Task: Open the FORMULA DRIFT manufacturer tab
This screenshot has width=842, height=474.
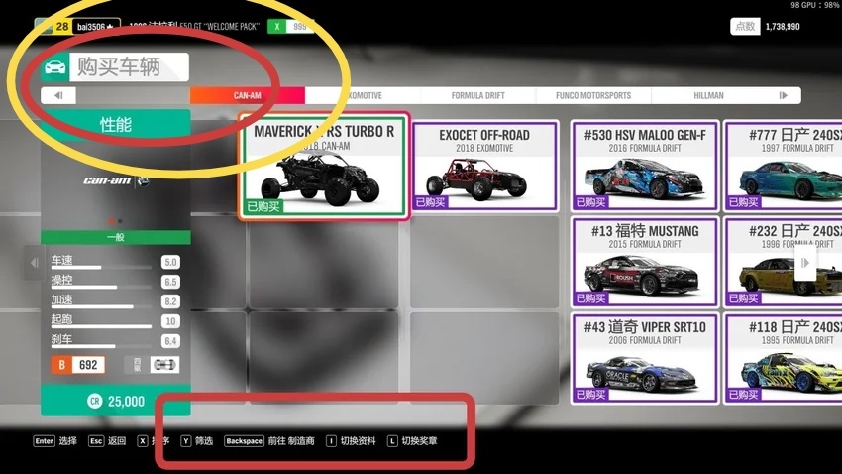Action: [x=477, y=95]
